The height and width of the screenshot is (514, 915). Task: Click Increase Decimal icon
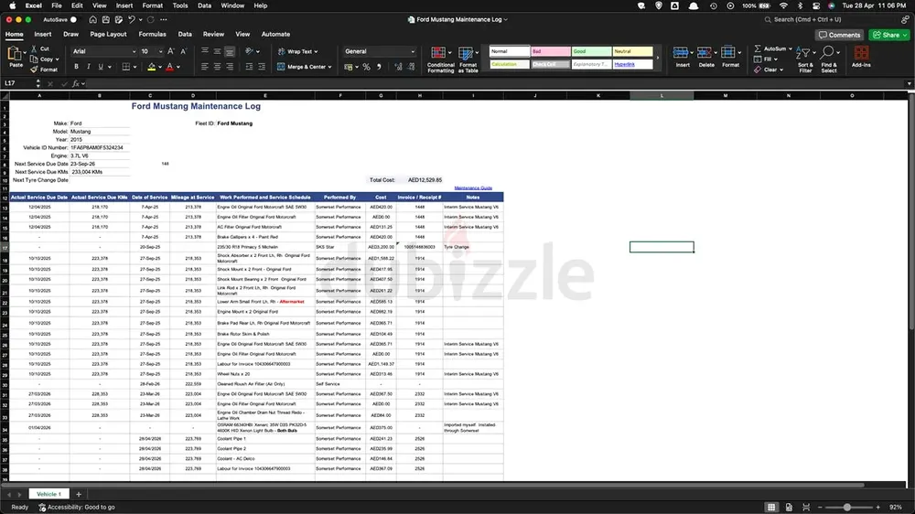click(x=398, y=67)
